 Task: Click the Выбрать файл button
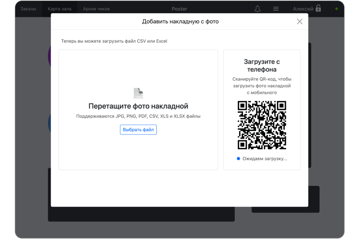[138, 130]
